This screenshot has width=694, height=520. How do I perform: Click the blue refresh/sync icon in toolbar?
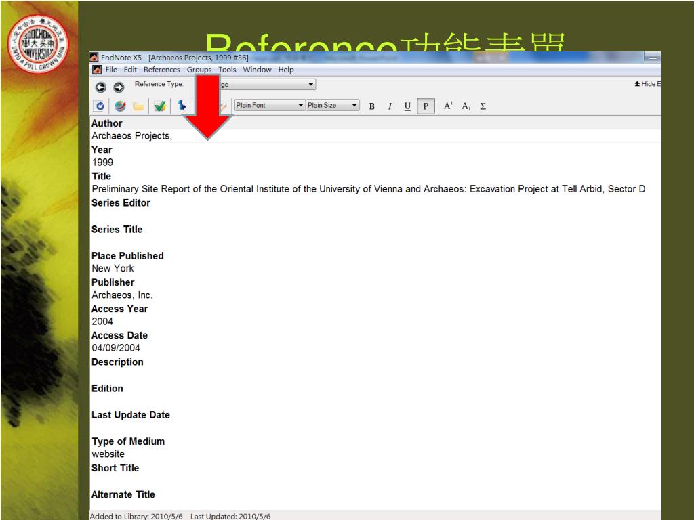tap(100, 106)
